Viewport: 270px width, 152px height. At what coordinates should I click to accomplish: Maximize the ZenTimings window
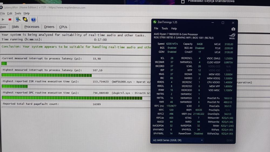pos(223,23)
